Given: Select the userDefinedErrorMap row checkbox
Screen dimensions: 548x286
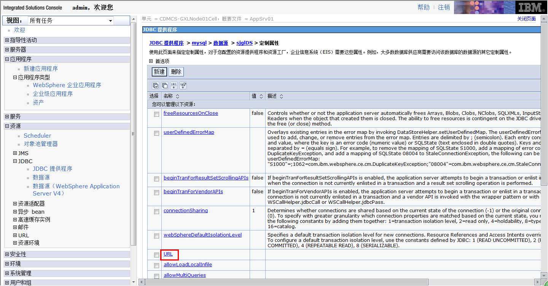Looking at the screenshot, I should pos(156,133).
